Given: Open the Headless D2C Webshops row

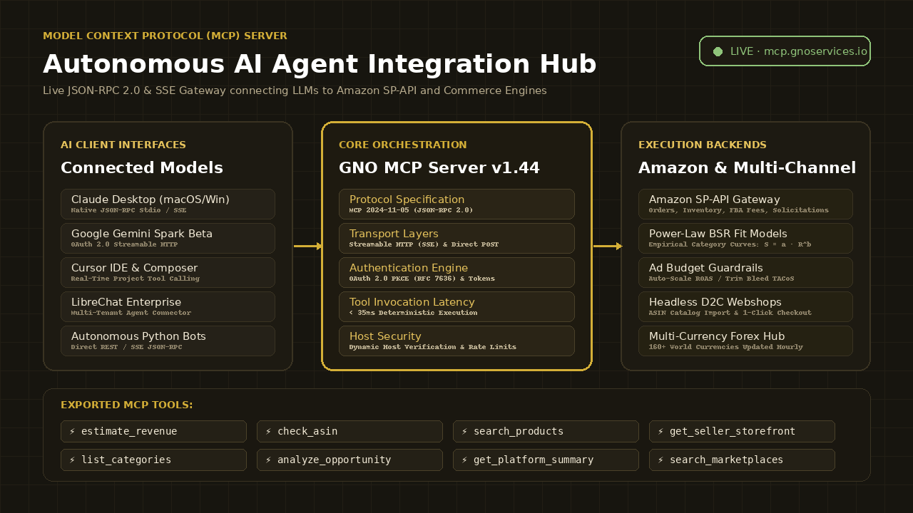Looking at the screenshot, I should [745, 306].
